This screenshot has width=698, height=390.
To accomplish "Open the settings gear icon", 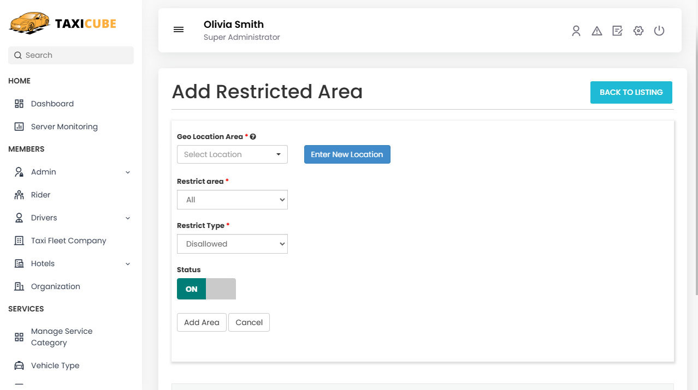I will [638, 31].
